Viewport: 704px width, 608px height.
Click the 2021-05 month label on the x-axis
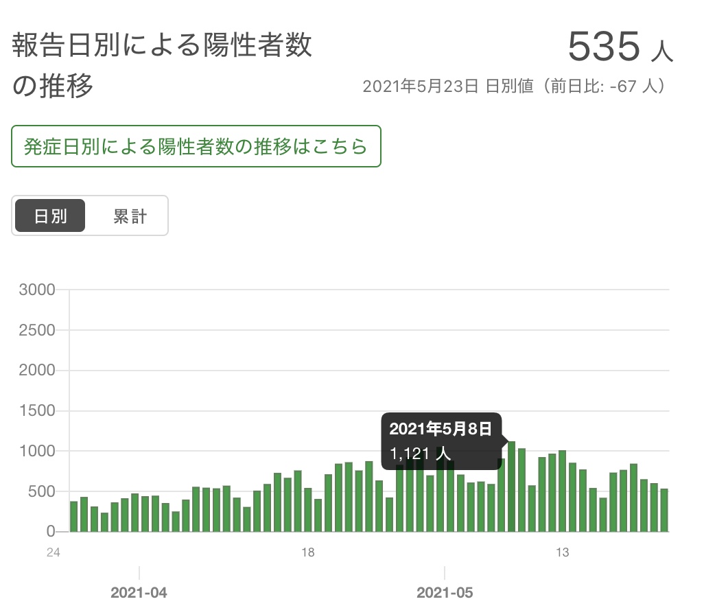pos(445,592)
